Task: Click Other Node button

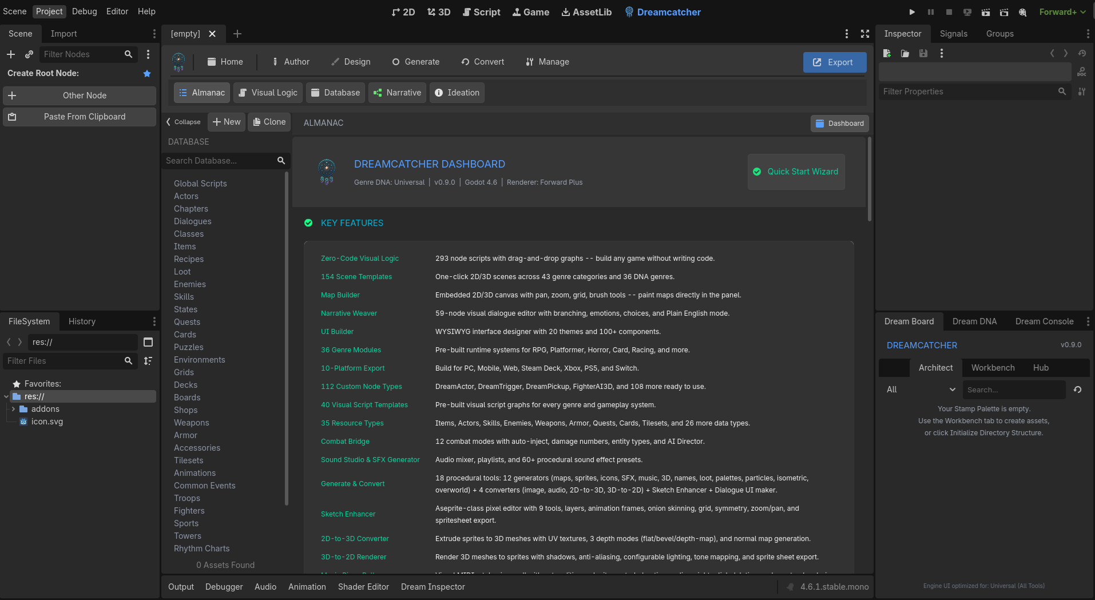Action: 80,96
